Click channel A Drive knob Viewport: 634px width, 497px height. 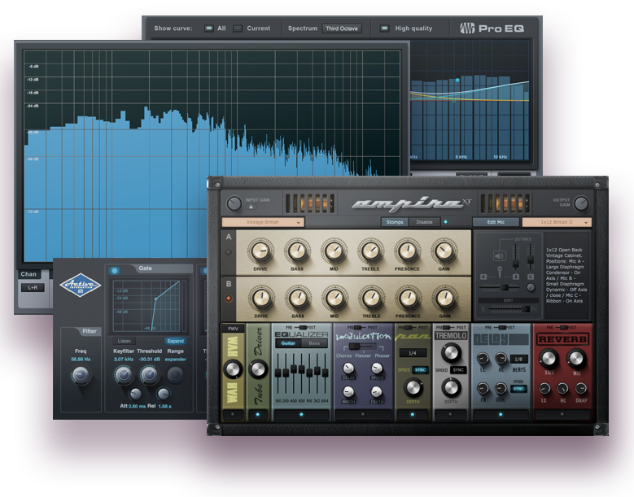(x=260, y=251)
